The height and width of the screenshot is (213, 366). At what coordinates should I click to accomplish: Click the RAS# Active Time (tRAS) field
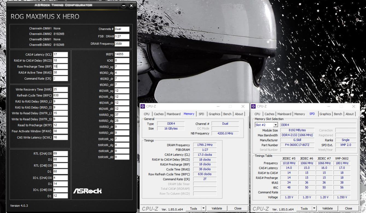click(x=60, y=72)
